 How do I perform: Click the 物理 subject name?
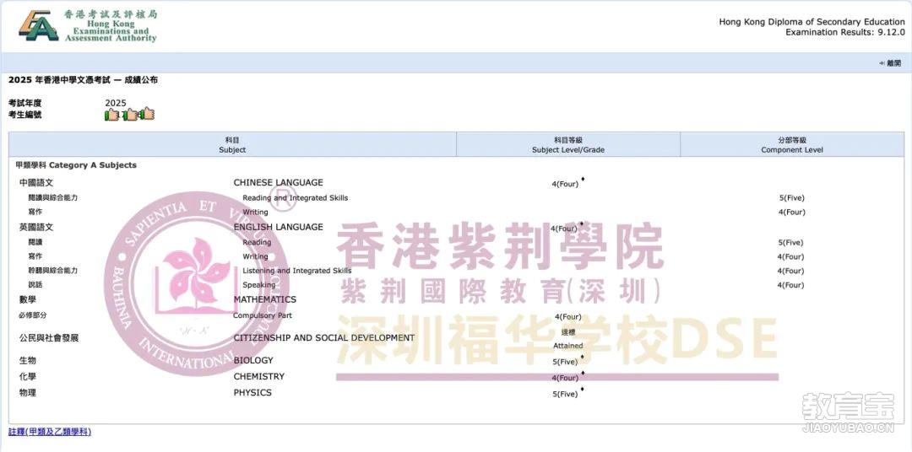click(27, 393)
